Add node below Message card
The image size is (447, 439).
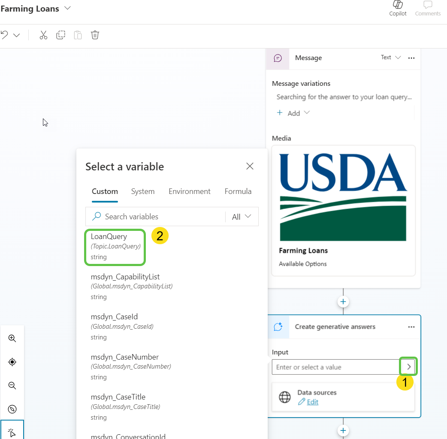pos(343,302)
